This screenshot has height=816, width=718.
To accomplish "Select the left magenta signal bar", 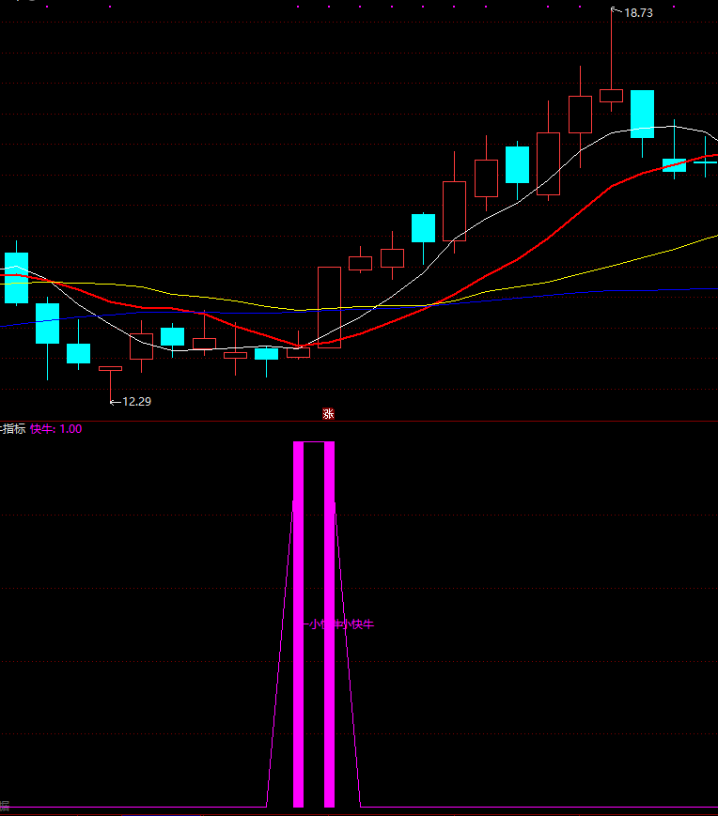I will click(298, 624).
